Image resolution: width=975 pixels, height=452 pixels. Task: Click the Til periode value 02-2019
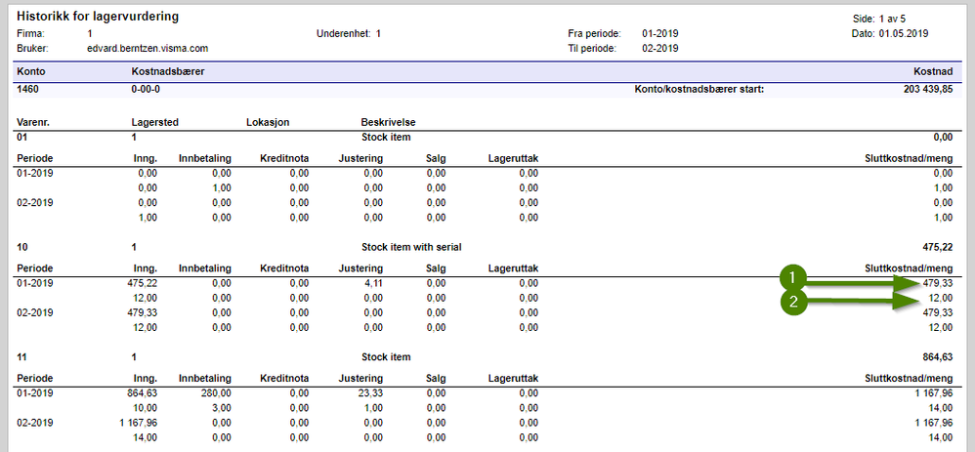tap(659, 48)
